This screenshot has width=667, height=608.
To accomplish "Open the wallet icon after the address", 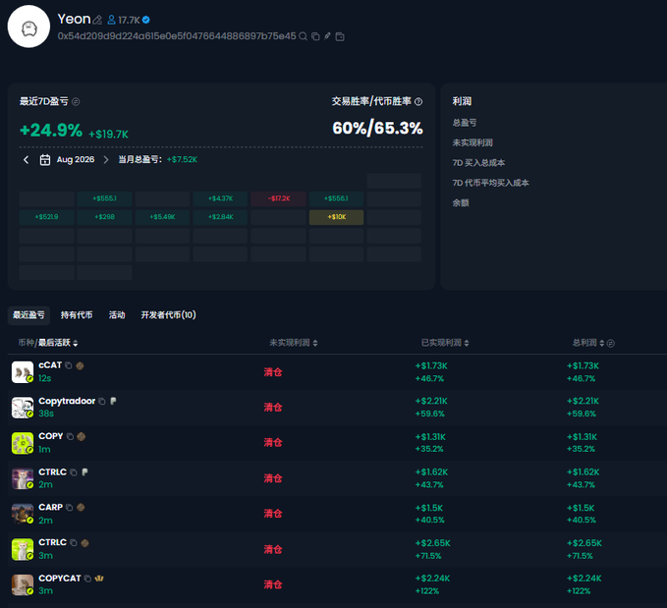I will 340,36.
